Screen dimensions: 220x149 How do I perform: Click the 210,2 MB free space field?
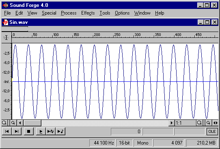pyautogui.click(x=202, y=143)
